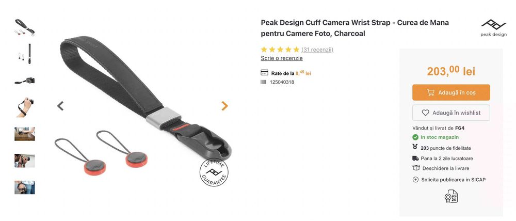Click the Lifetime Guarantee badge on image
516x221 pixels.
(214, 172)
